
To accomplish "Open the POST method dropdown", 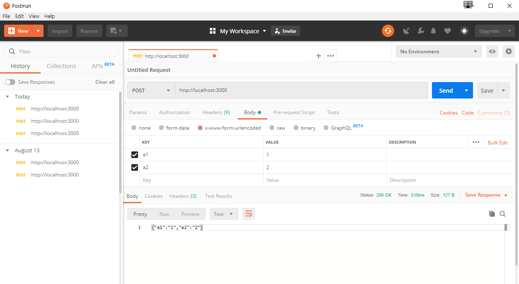I will [x=151, y=90].
